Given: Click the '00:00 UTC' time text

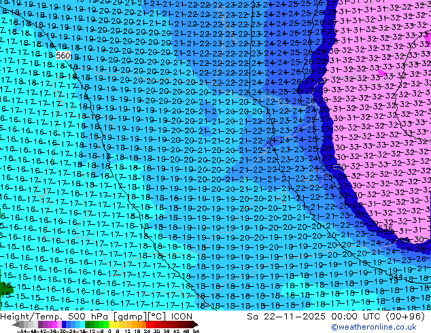Looking at the screenshot, I should pyautogui.click(x=357, y=317).
